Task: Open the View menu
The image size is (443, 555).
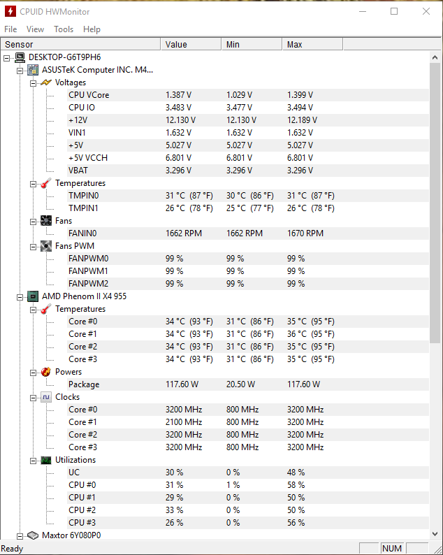Action: pyautogui.click(x=35, y=29)
